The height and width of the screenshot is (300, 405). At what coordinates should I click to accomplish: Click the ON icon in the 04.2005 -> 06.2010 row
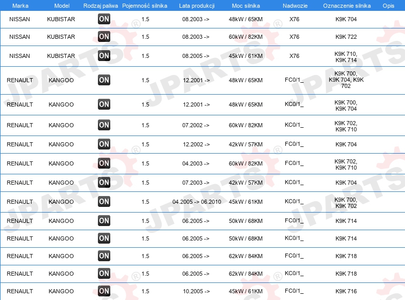pos(104,201)
